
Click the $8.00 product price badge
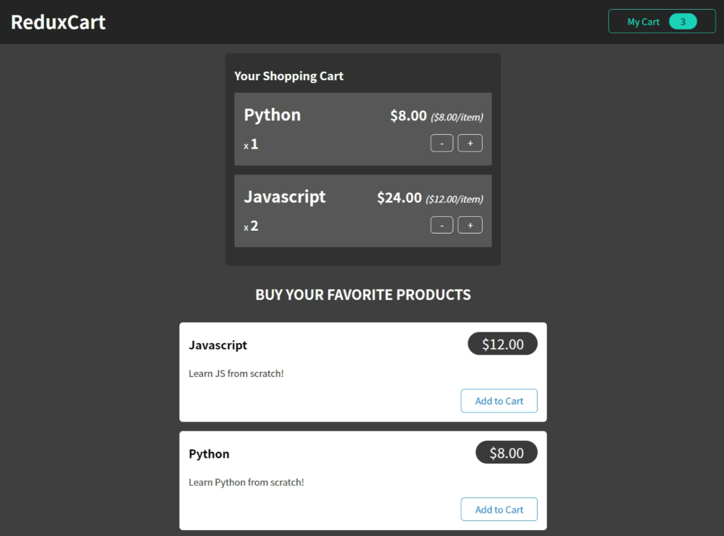pos(506,453)
